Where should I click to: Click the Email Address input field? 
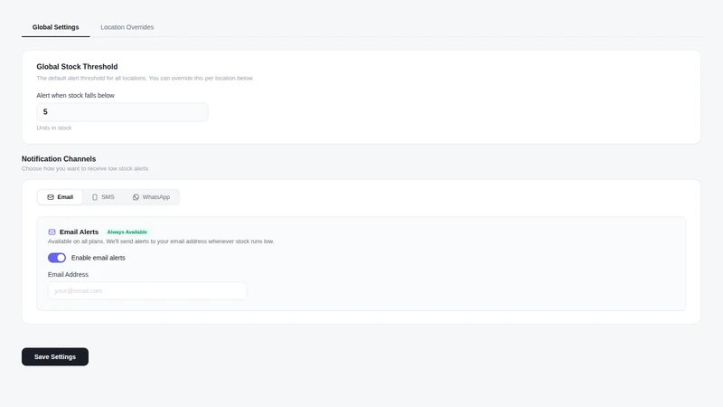point(147,290)
